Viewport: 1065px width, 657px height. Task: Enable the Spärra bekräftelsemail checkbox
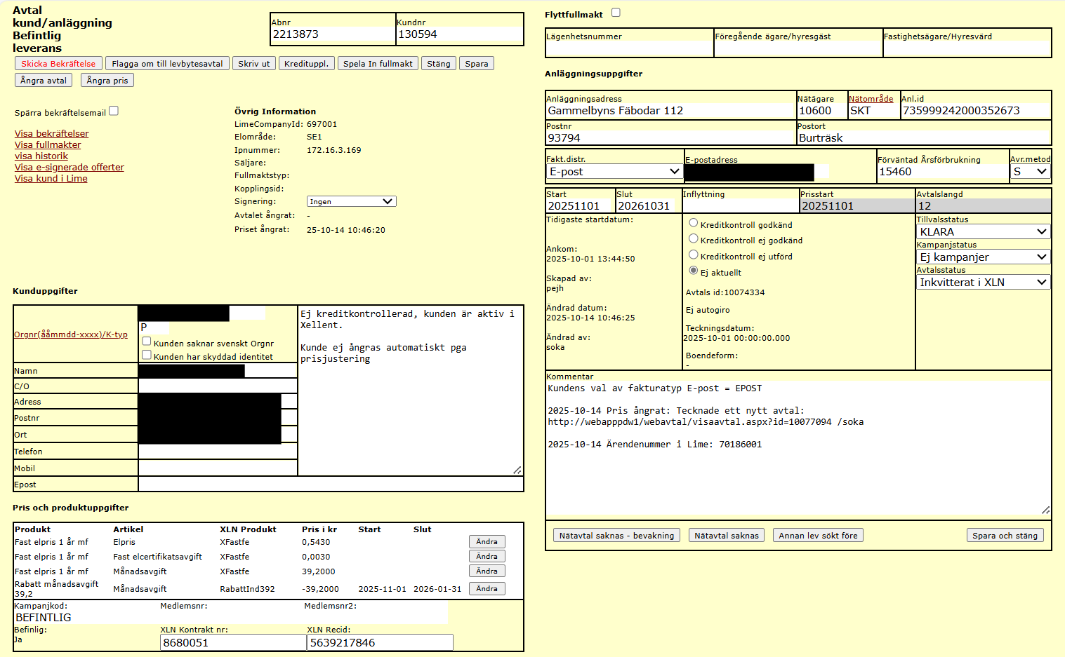(x=114, y=111)
